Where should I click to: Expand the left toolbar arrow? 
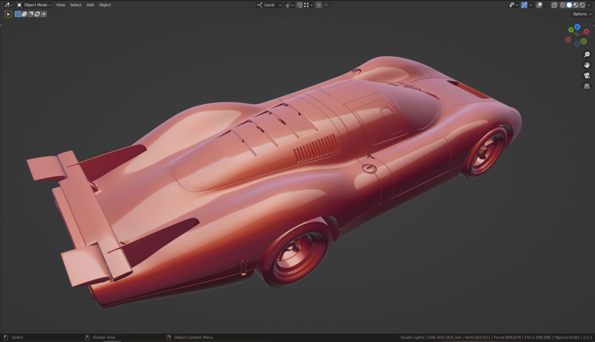pos(1,26)
